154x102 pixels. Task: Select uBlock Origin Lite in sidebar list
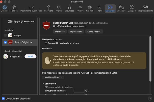[x=20, y=42]
